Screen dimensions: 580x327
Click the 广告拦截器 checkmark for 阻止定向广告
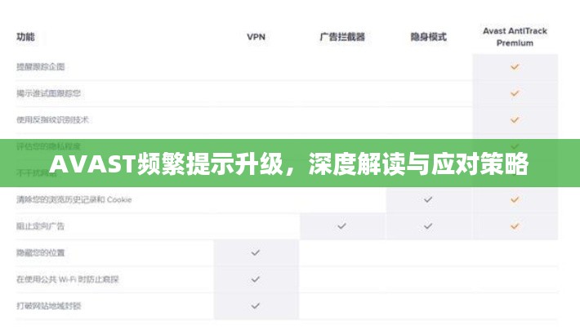[341, 226]
